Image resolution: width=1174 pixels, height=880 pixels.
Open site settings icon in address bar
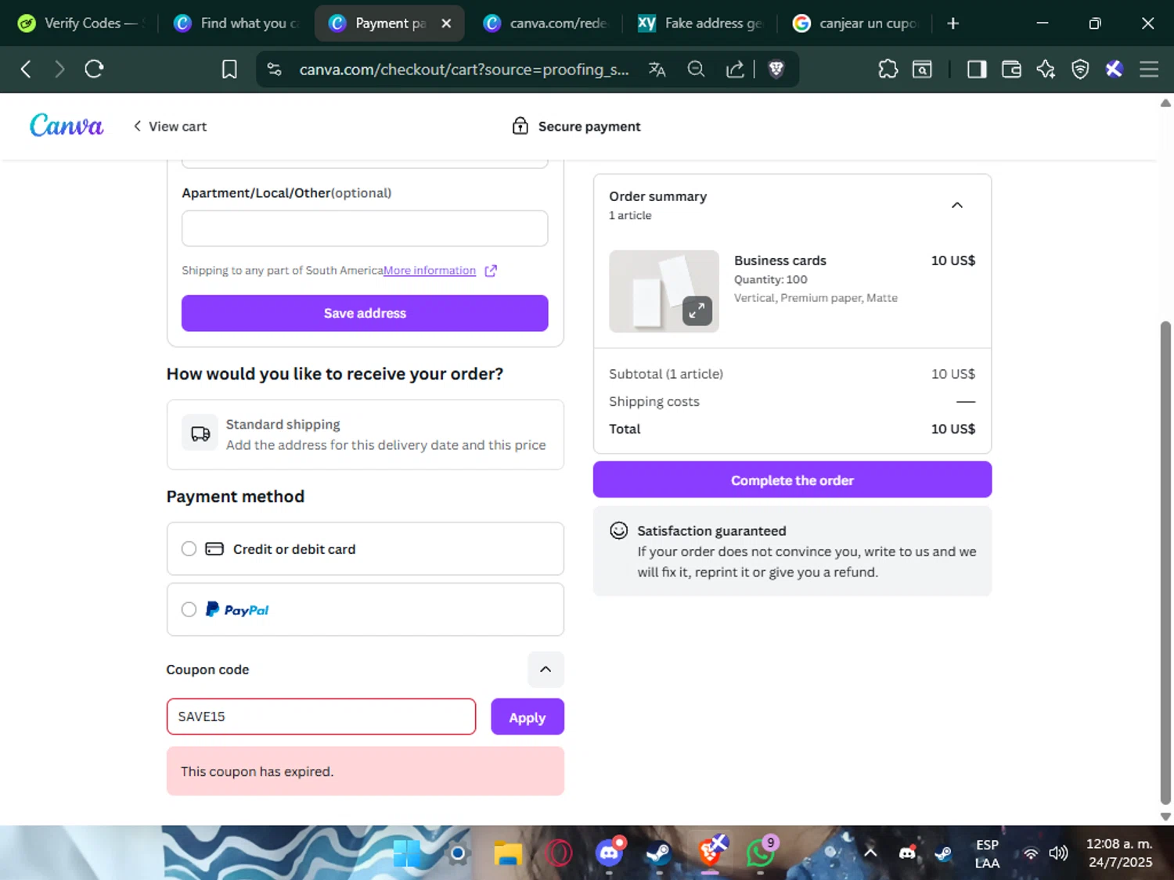[x=275, y=70]
